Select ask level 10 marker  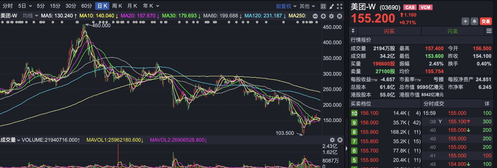tap(354, 113)
